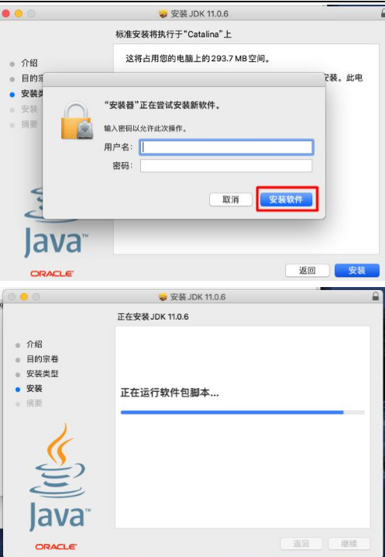Click the package icon in upper title bar
The width and height of the screenshot is (385, 557).
[163, 14]
